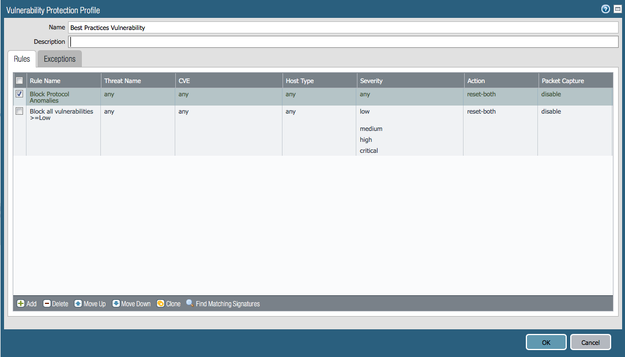This screenshot has width=625, height=357.
Task: Click the green Add plus icon
Action: [21, 303]
